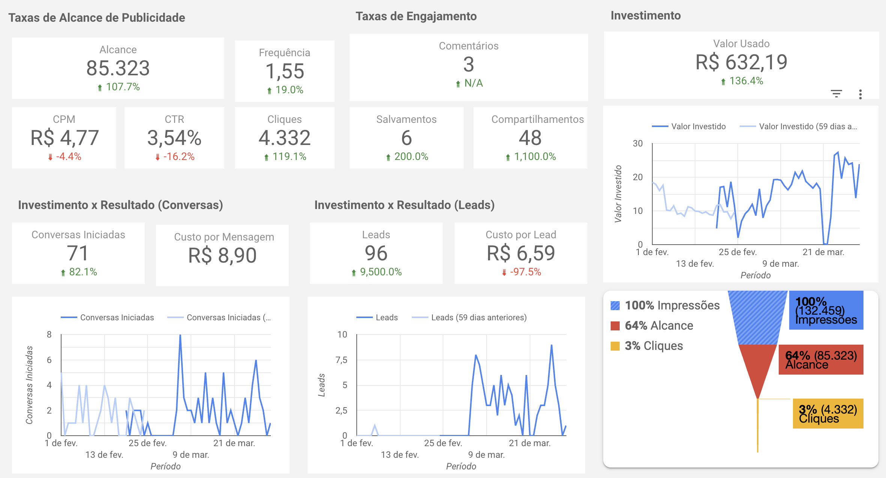Click the 3% (4.332) Cliques funnel label
Image resolution: width=886 pixels, height=478 pixels.
(x=828, y=414)
